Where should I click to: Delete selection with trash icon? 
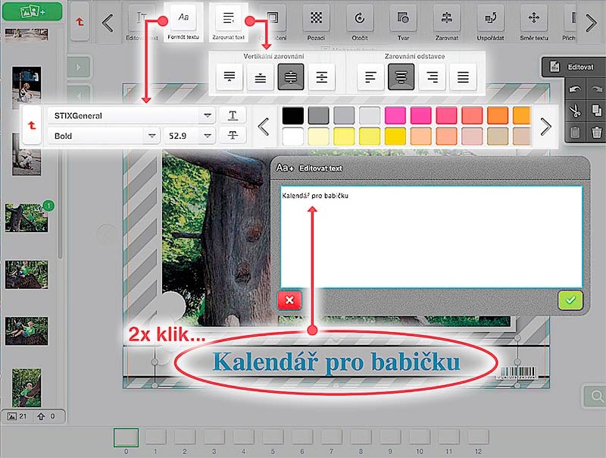tap(596, 133)
